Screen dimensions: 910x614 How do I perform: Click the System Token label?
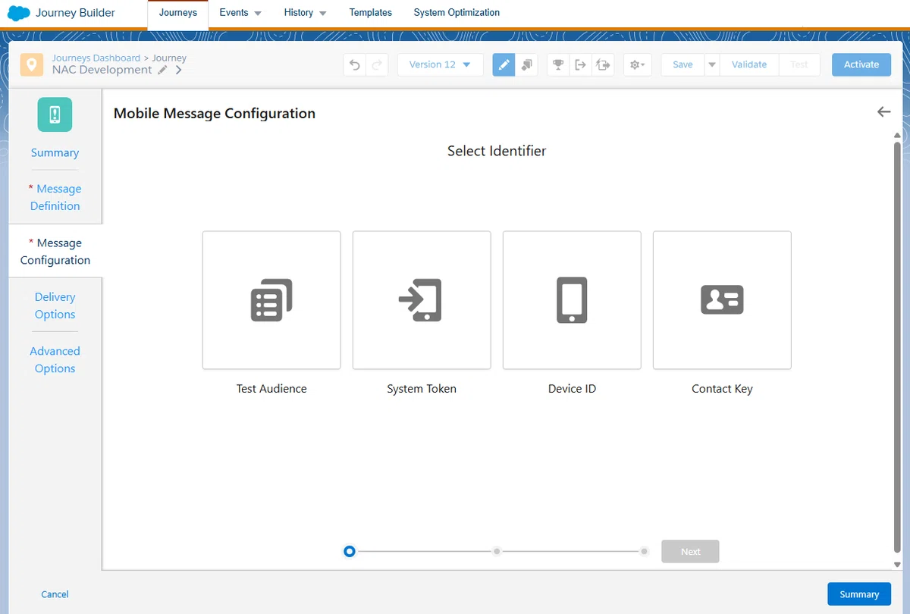coord(422,388)
